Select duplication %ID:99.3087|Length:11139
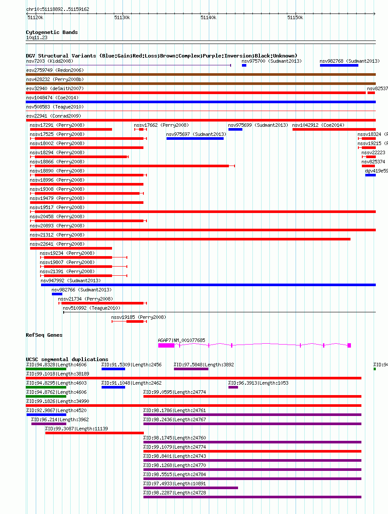 [95, 434]
